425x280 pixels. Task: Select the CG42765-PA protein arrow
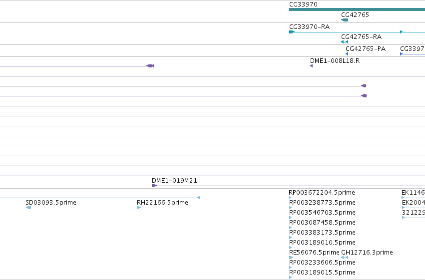tap(347, 54)
